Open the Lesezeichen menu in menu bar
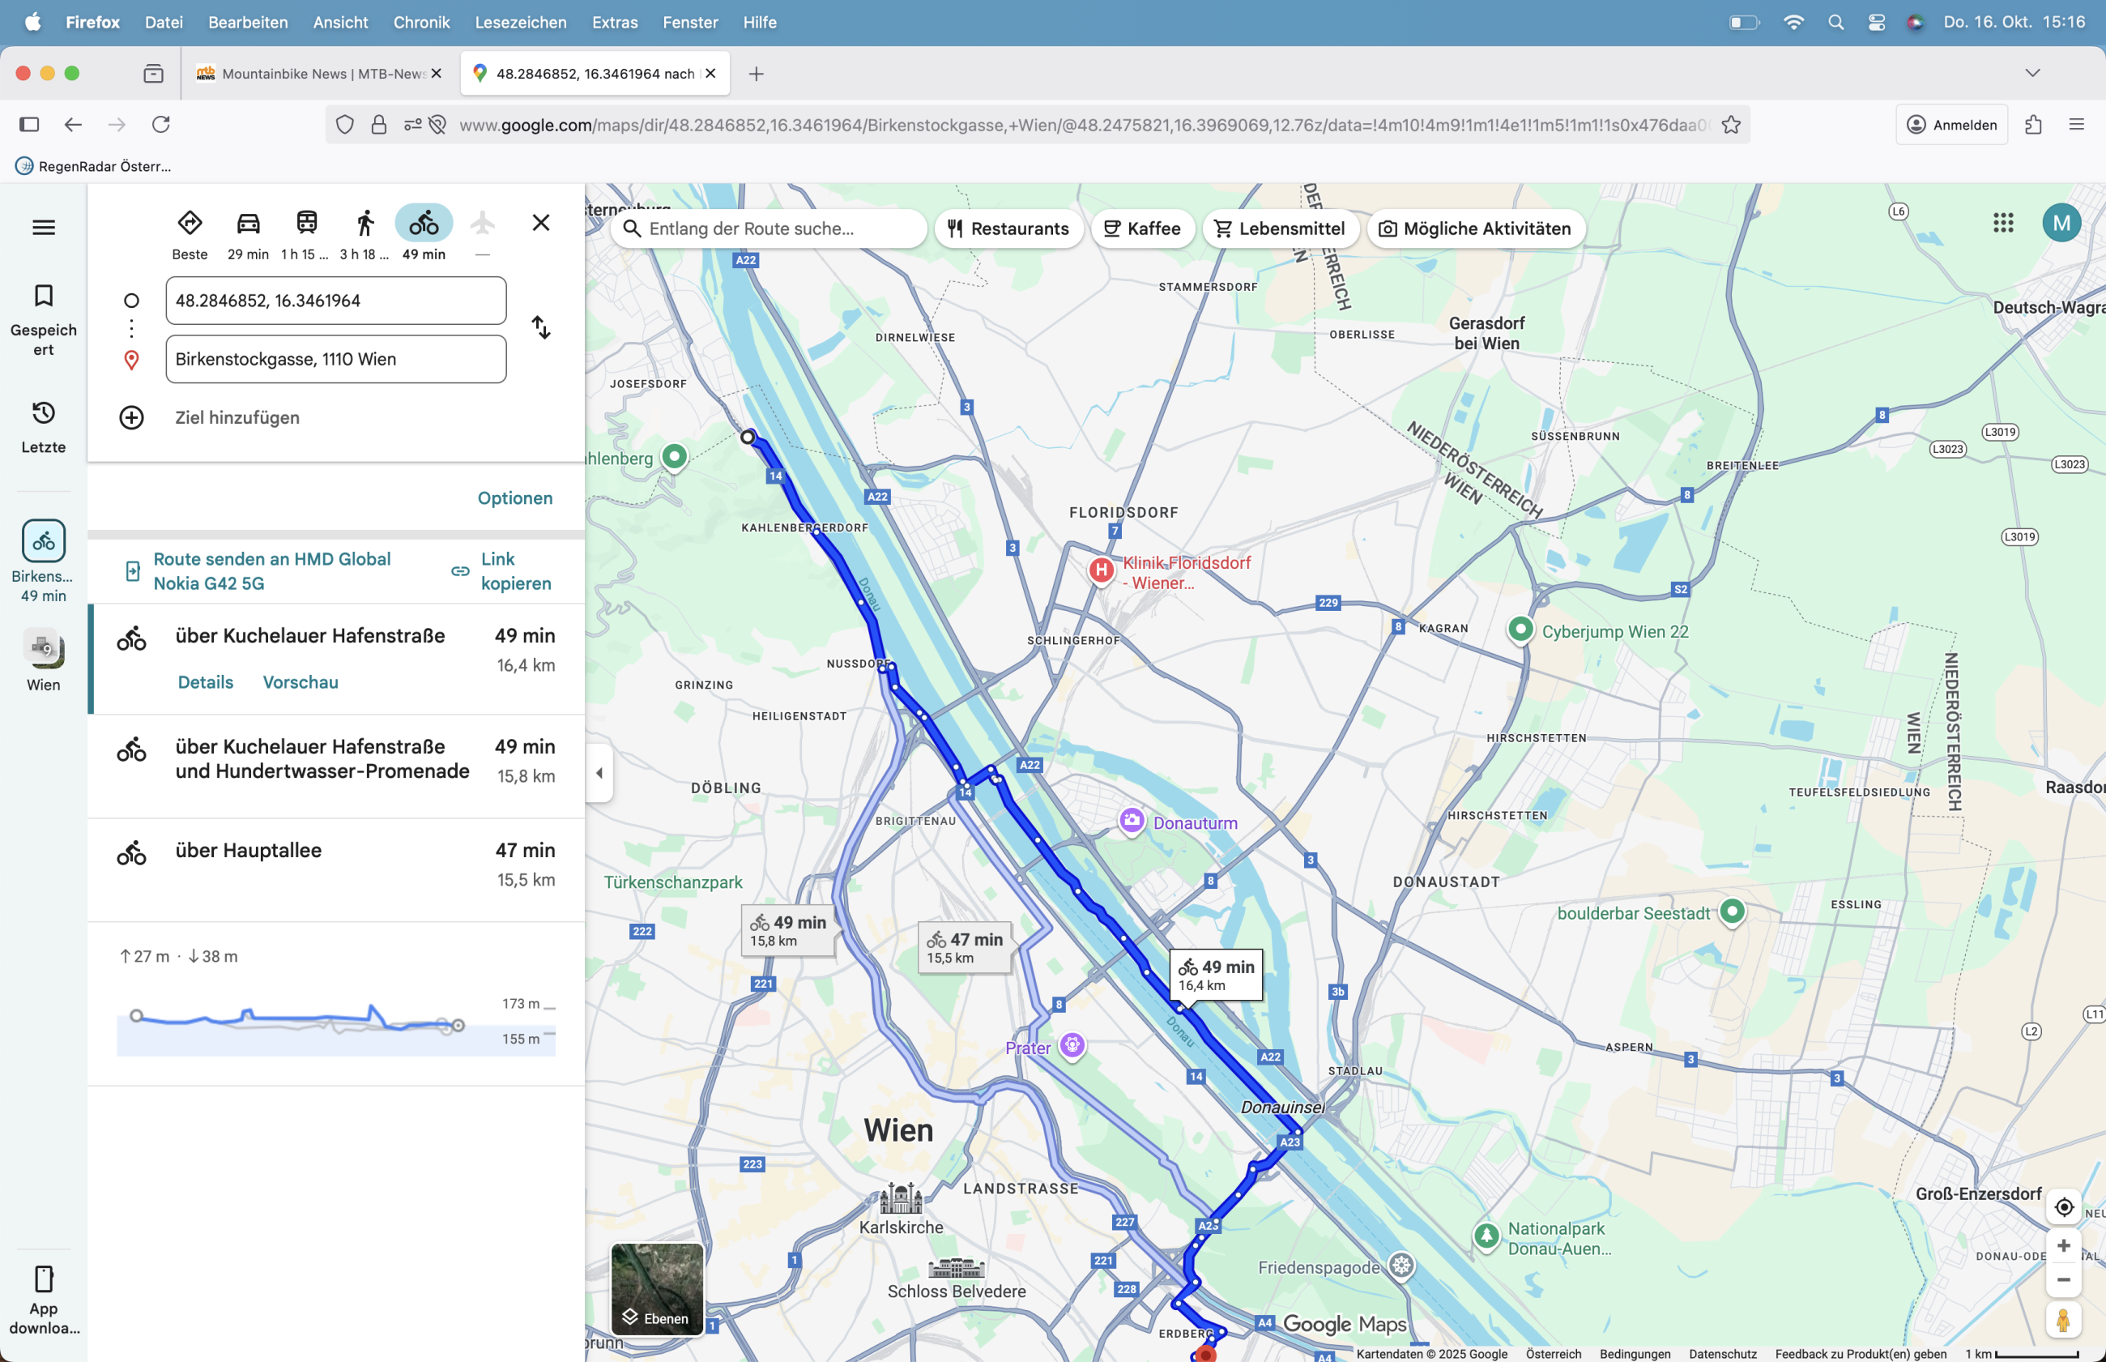2106x1362 pixels. (520, 22)
